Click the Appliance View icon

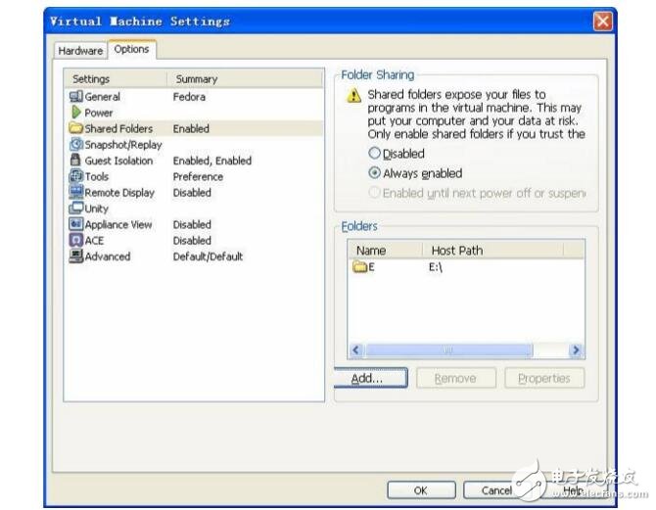(x=75, y=224)
